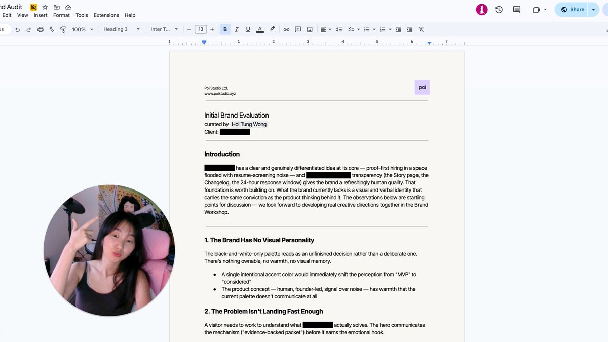Image resolution: width=608 pixels, height=342 pixels.
Task: Click the Initial Brand Evaluation title
Action: pos(237,116)
